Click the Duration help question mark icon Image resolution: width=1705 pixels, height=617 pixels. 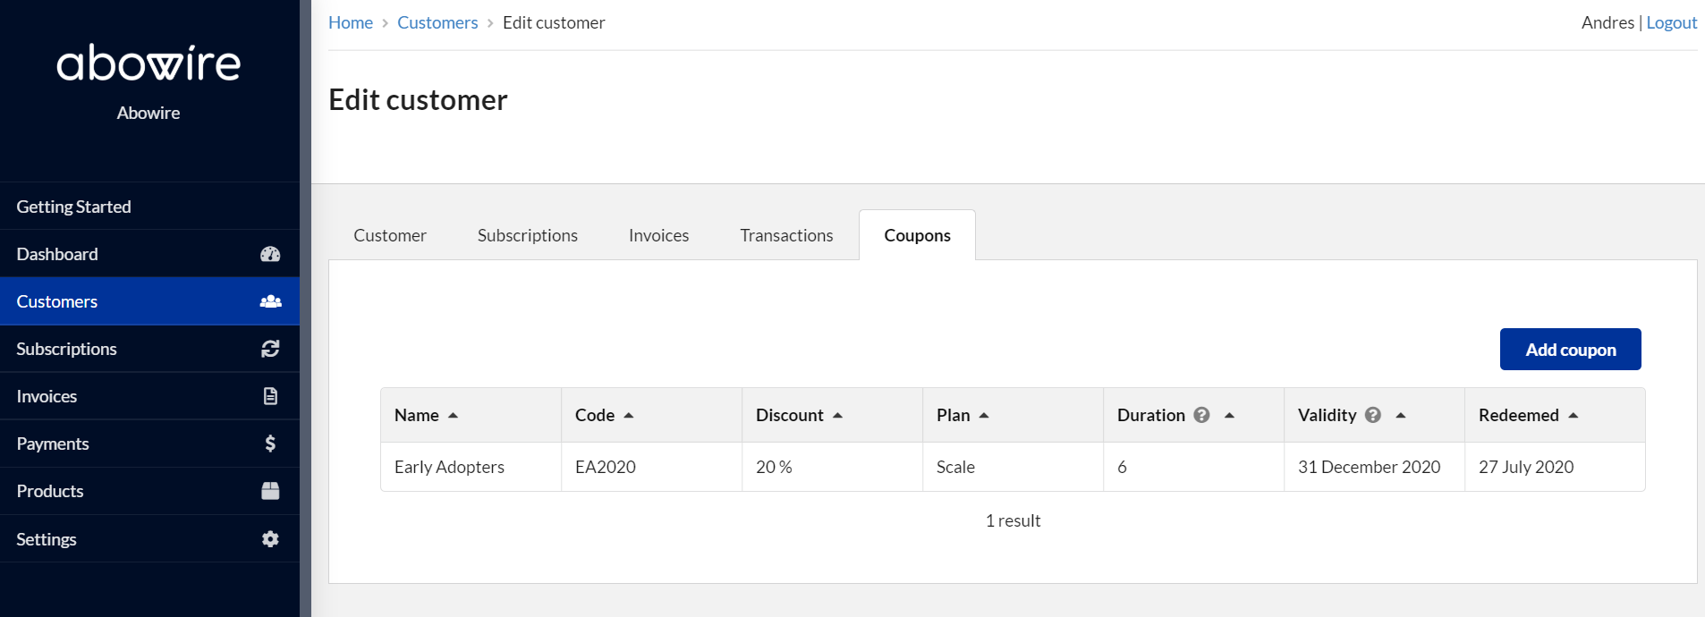(x=1201, y=415)
